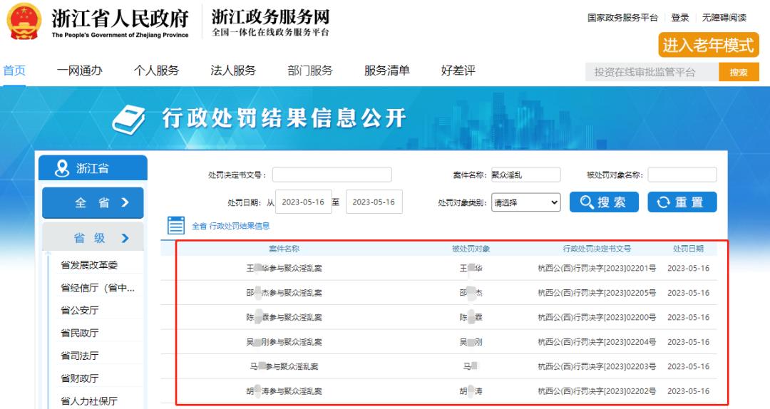Select 省民政厅 in sidebar
Image resolution: width=770 pixels, height=409 pixels.
[80, 333]
